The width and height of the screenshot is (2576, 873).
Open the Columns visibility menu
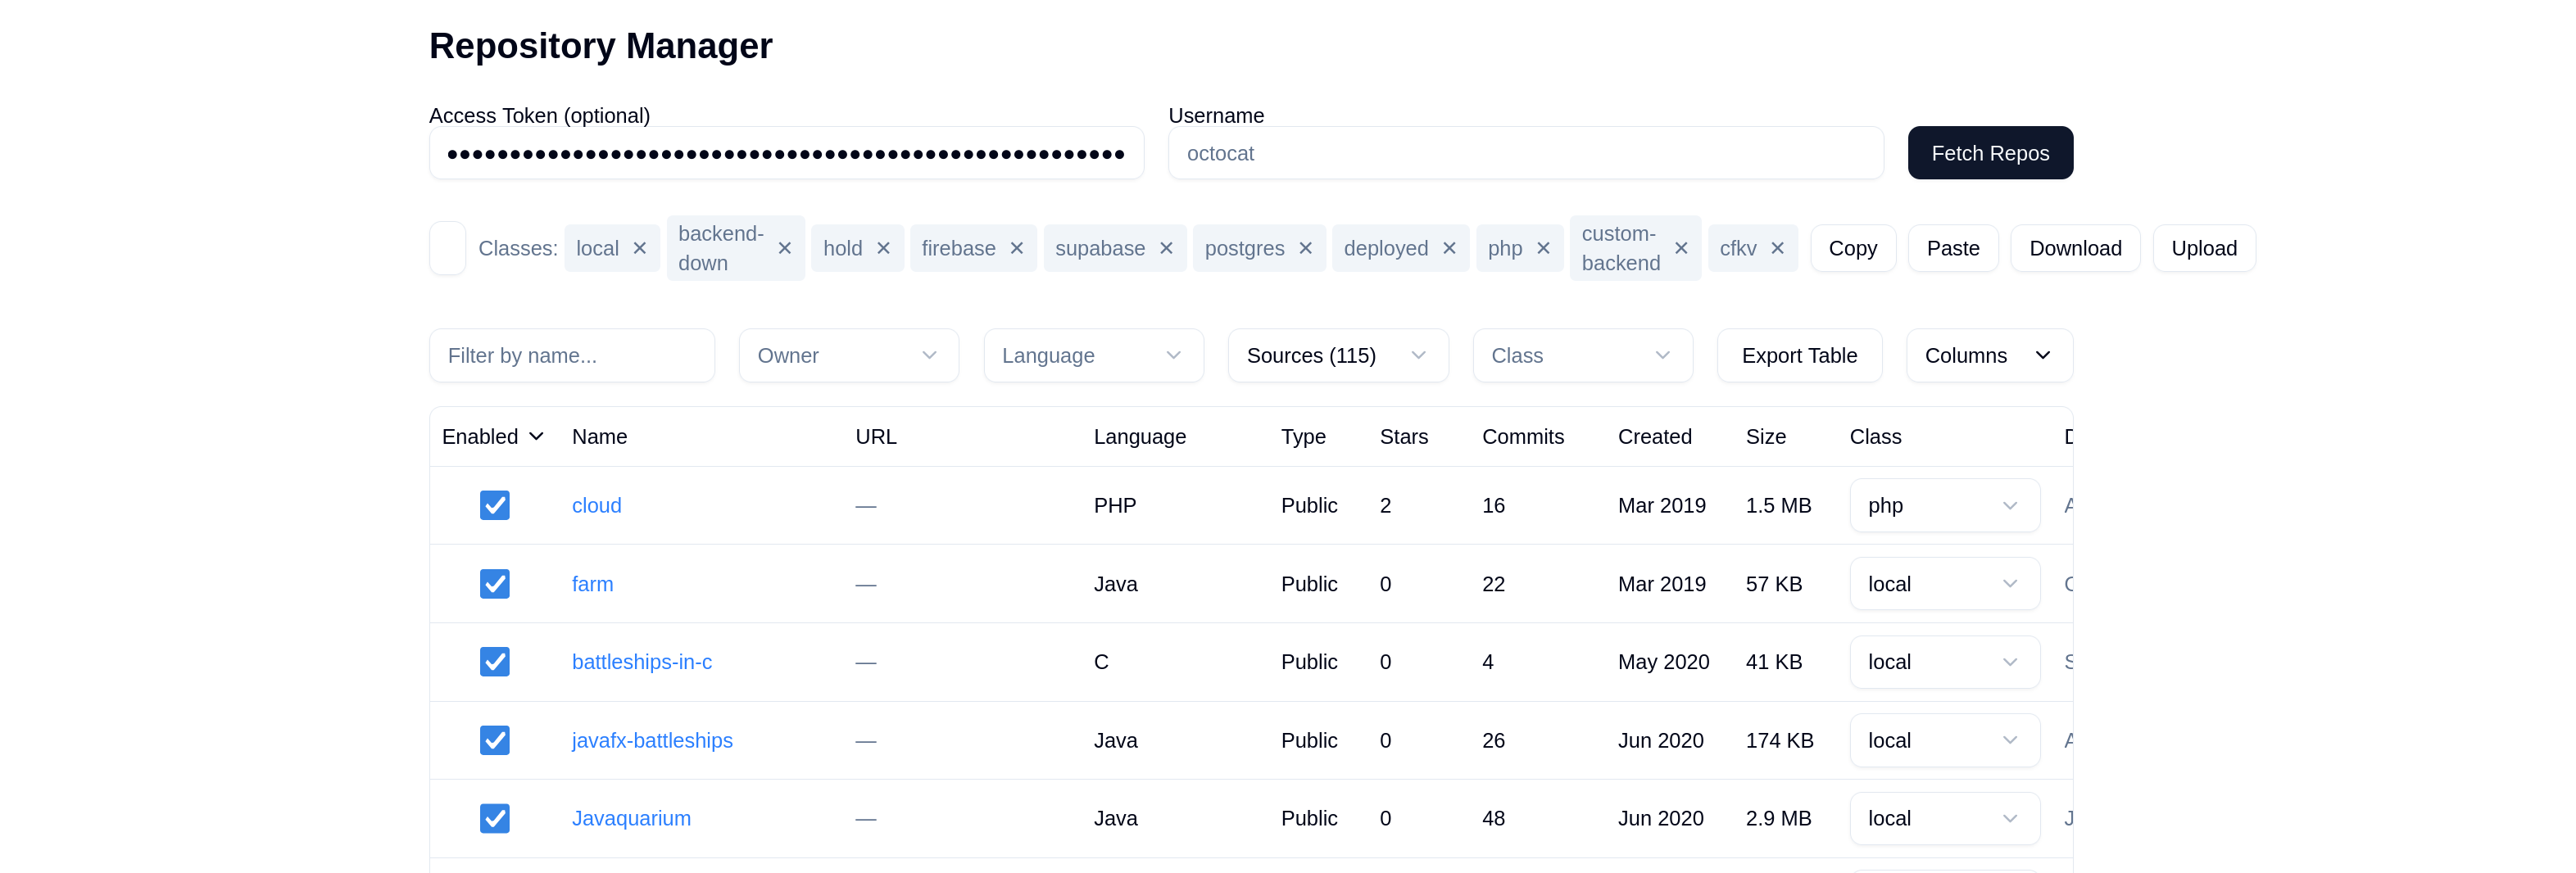point(1988,355)
